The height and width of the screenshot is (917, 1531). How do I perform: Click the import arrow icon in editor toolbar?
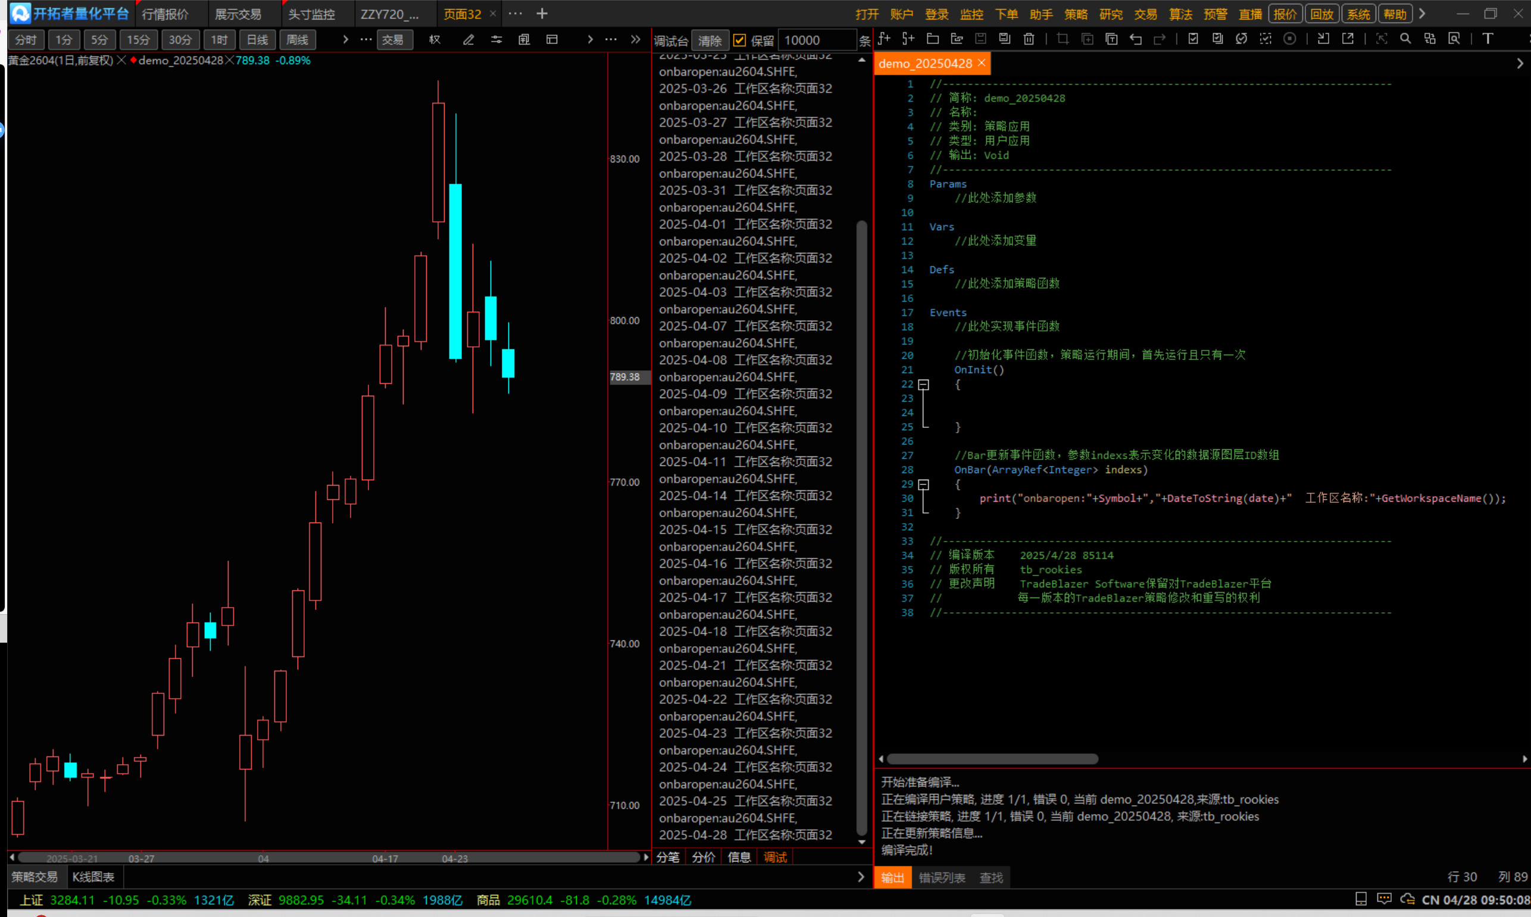1323,39
